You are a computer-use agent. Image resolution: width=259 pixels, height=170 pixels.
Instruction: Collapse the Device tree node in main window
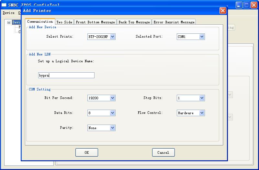click(9, 22)
